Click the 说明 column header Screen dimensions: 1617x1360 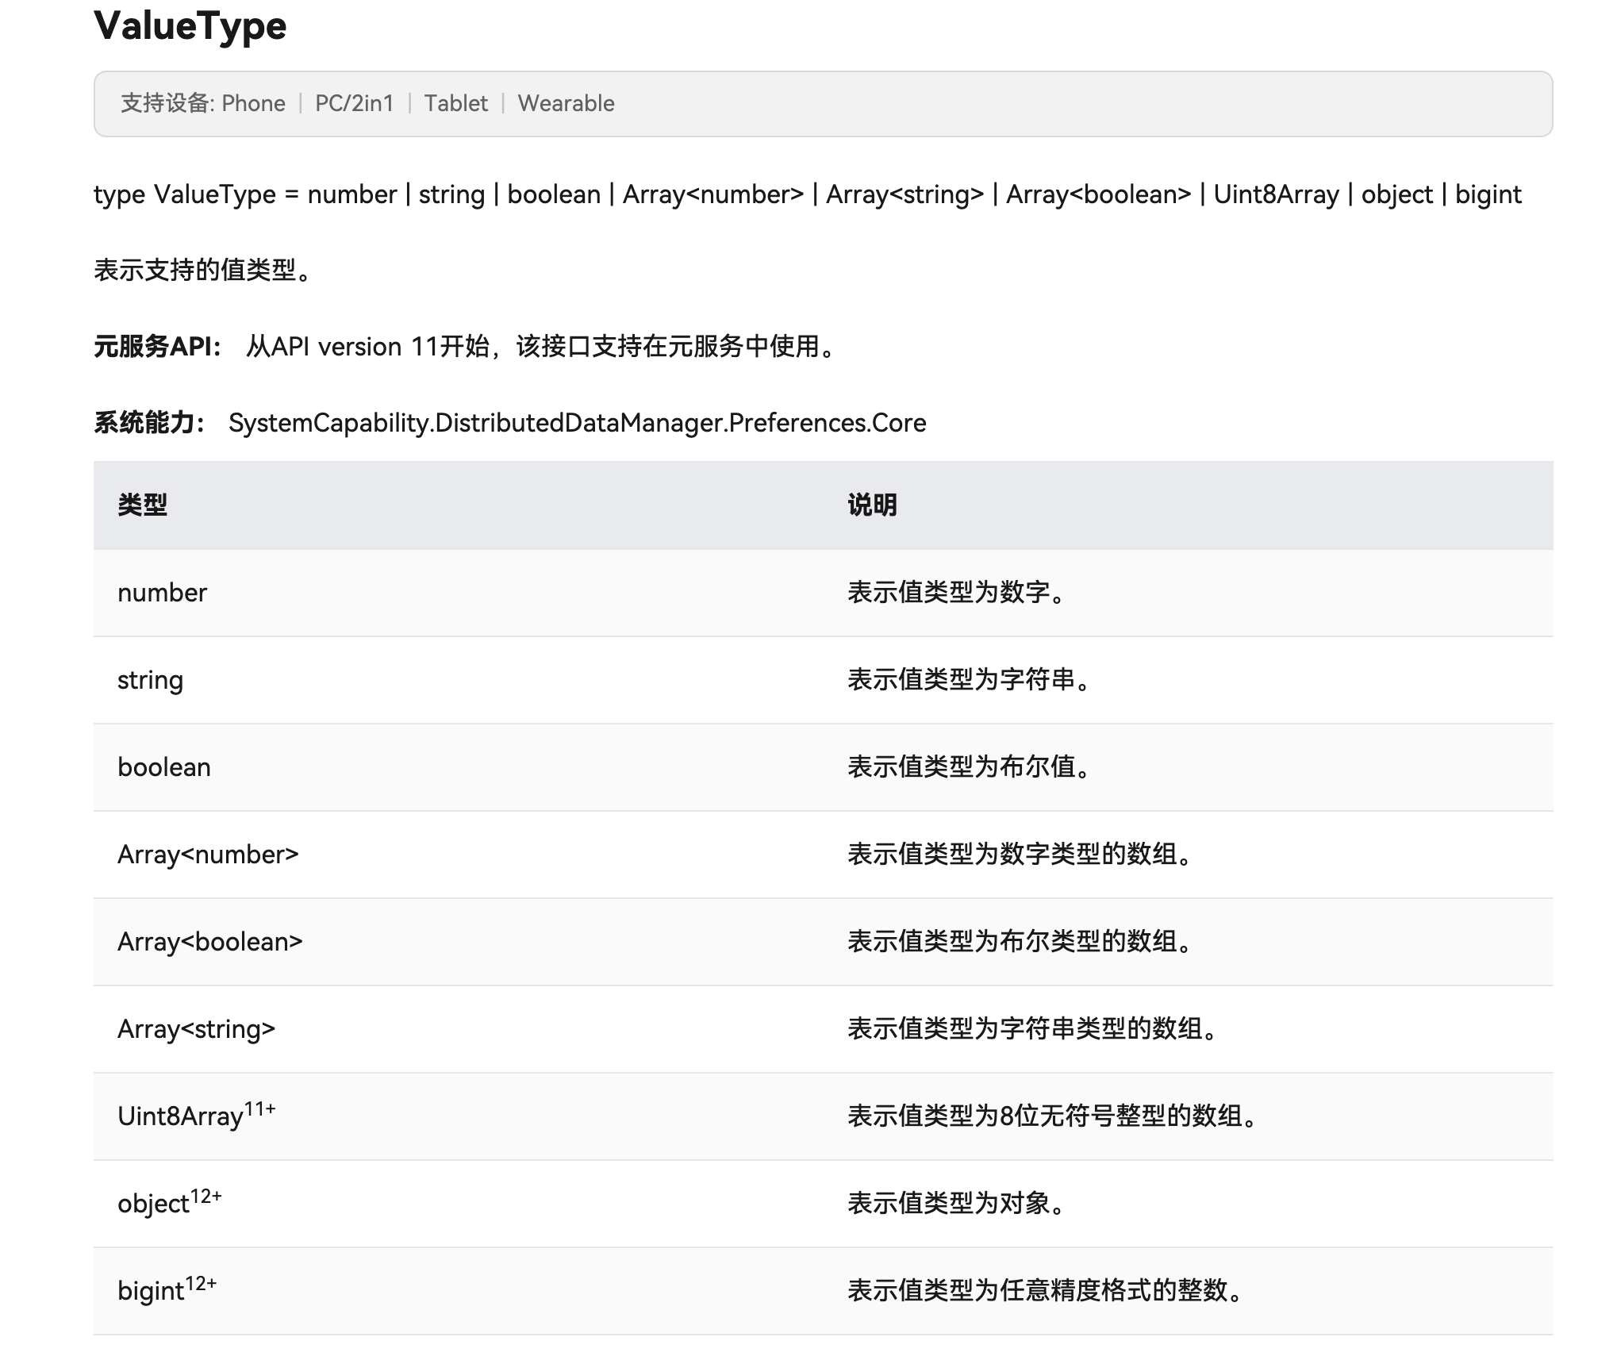click(x=872, y=505)
